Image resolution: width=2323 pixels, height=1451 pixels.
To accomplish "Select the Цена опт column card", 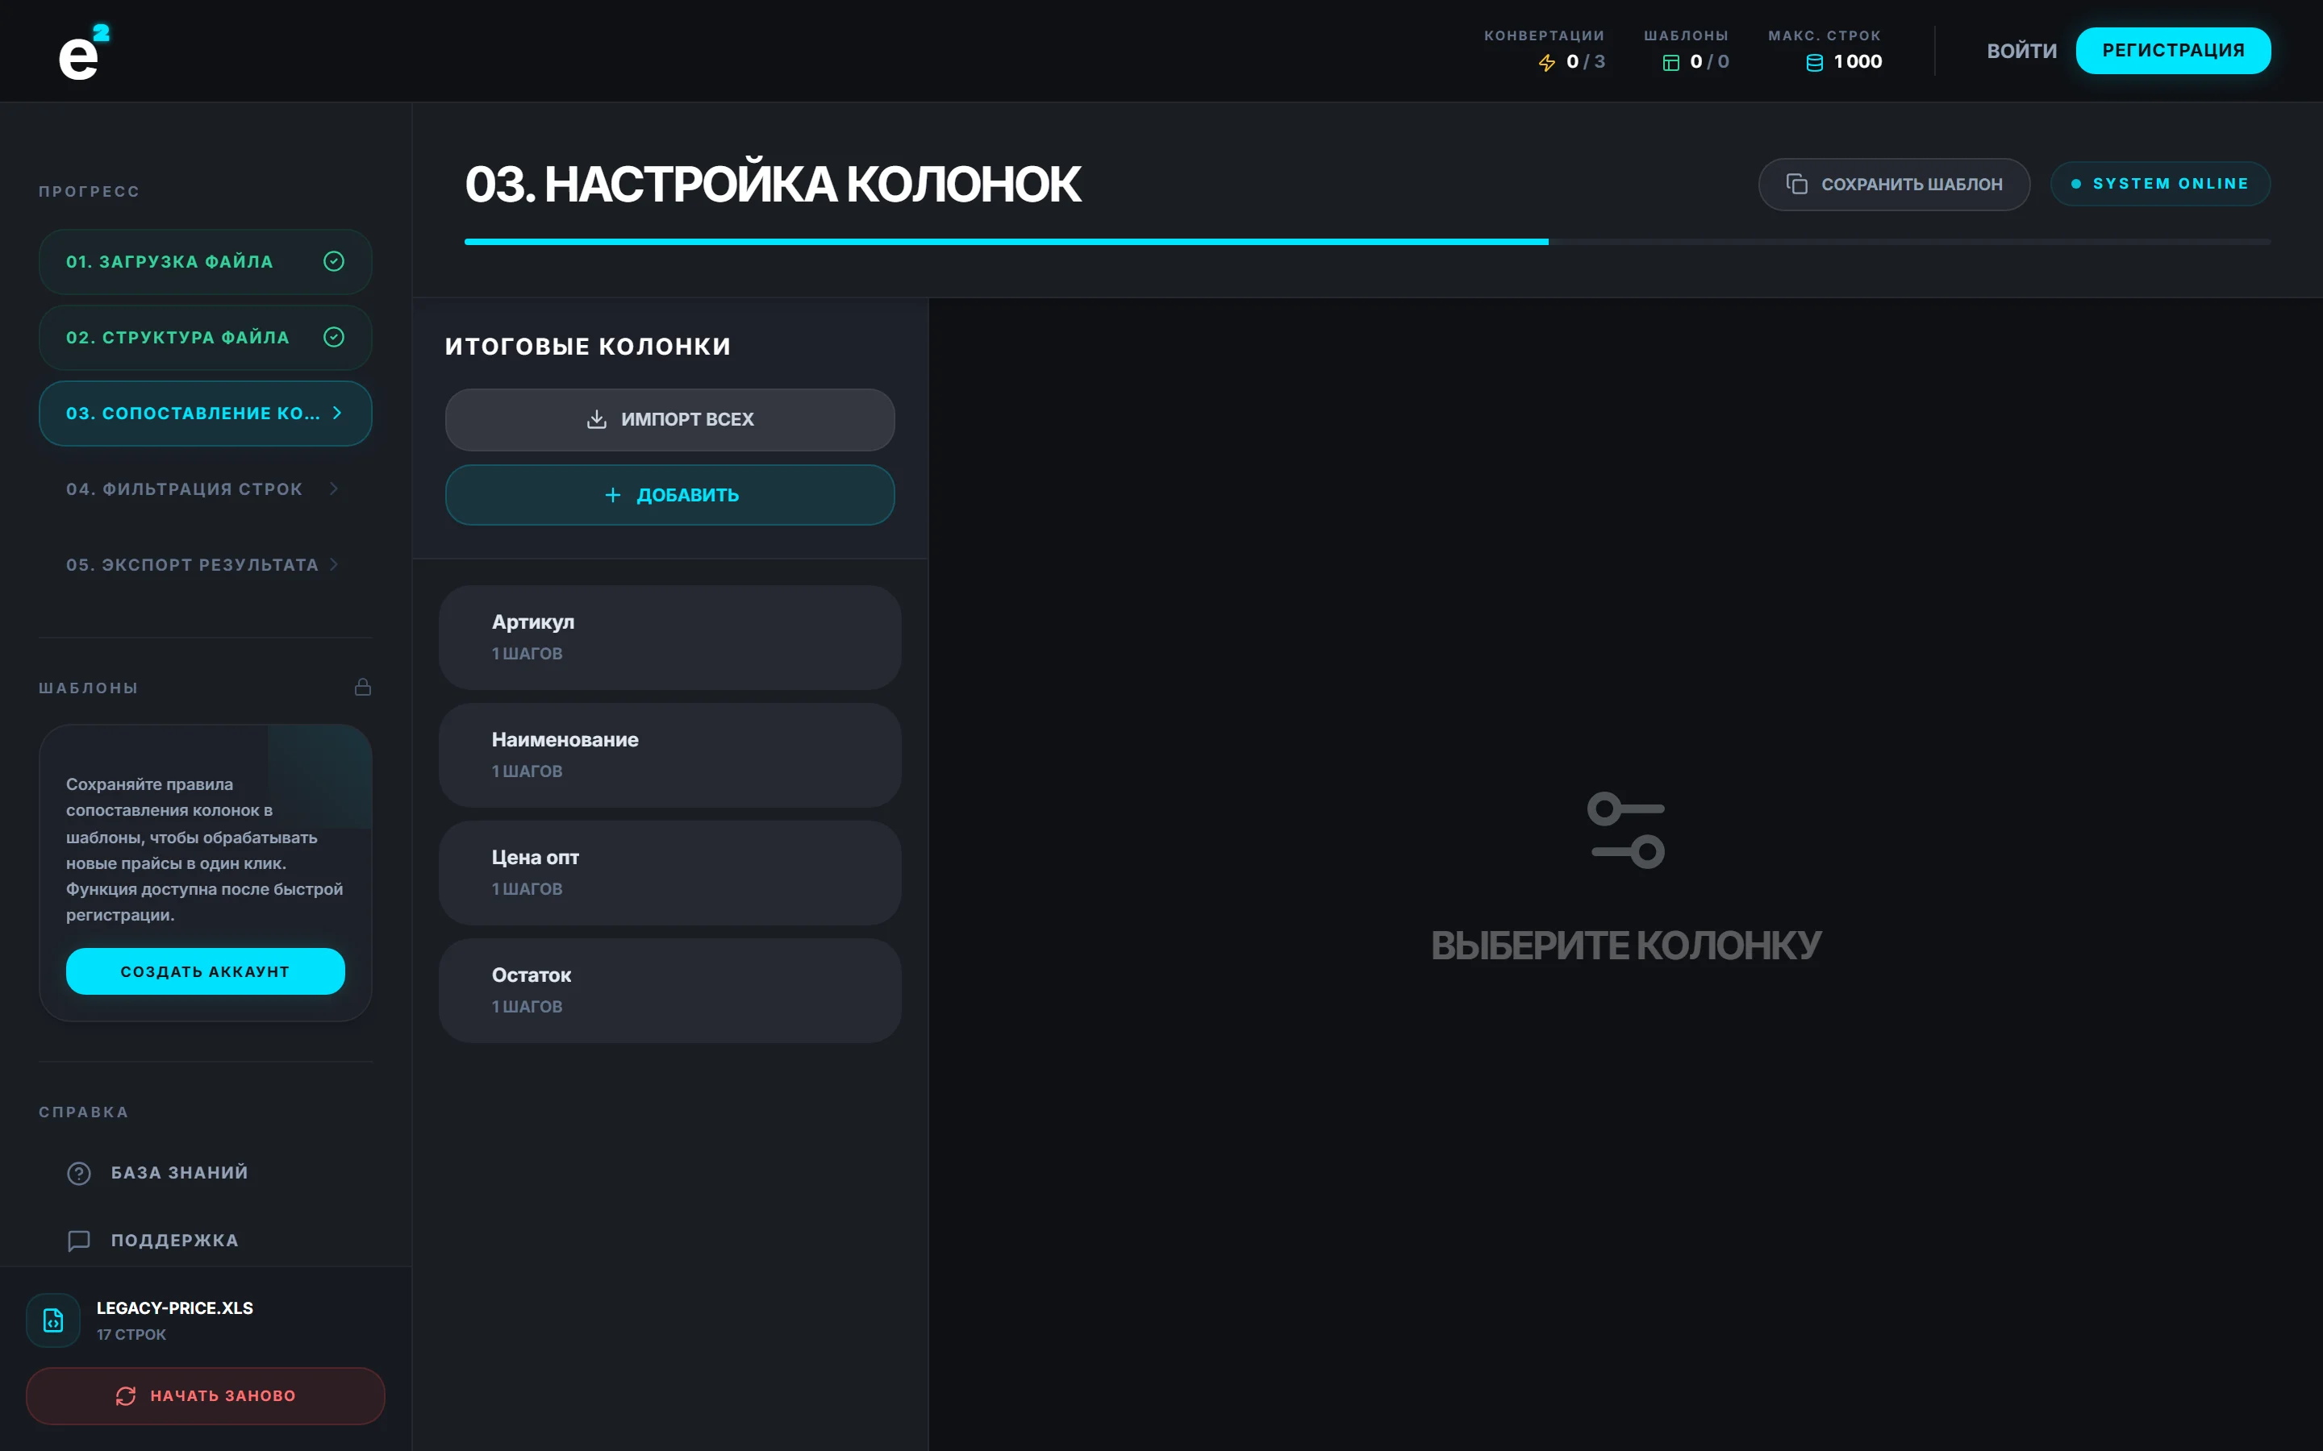I will (x=670, y=872).
